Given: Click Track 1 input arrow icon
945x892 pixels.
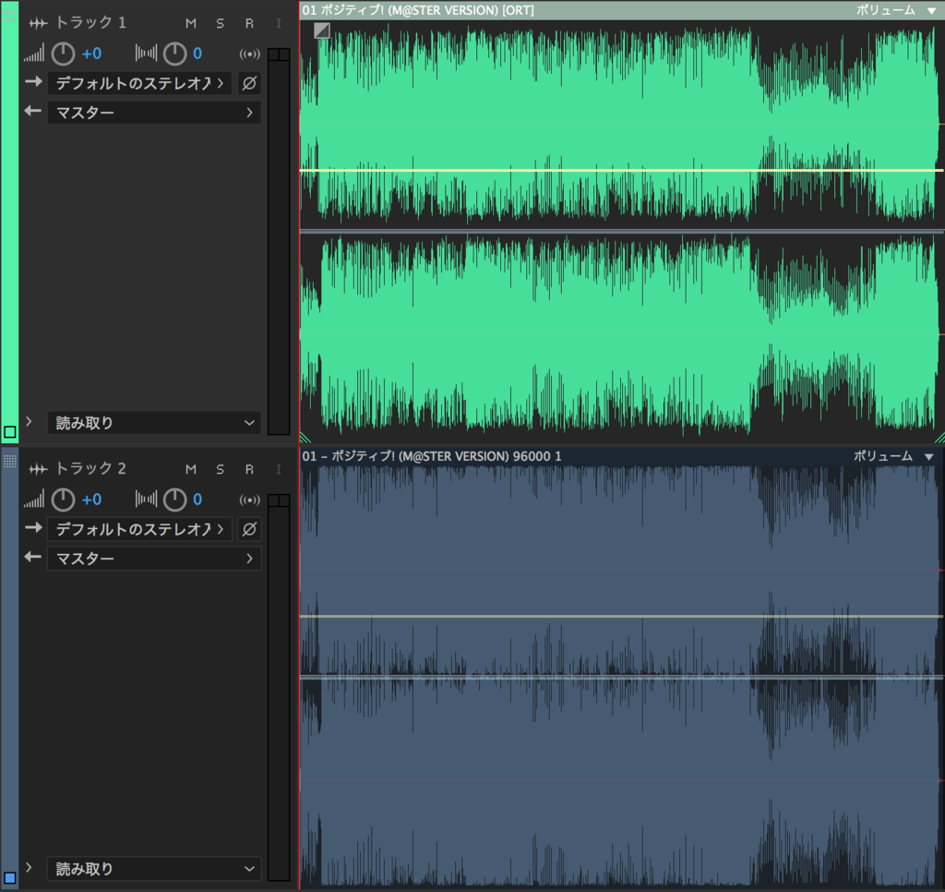Looking at the screenshot, I should pyautogui.click(x=34, y=81).
